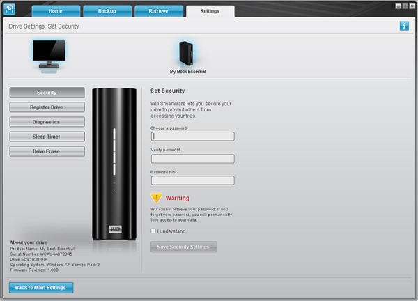Screen dimensions: 418x301
Task: Minimize the SmartWare window
Action: click(398, 6)
